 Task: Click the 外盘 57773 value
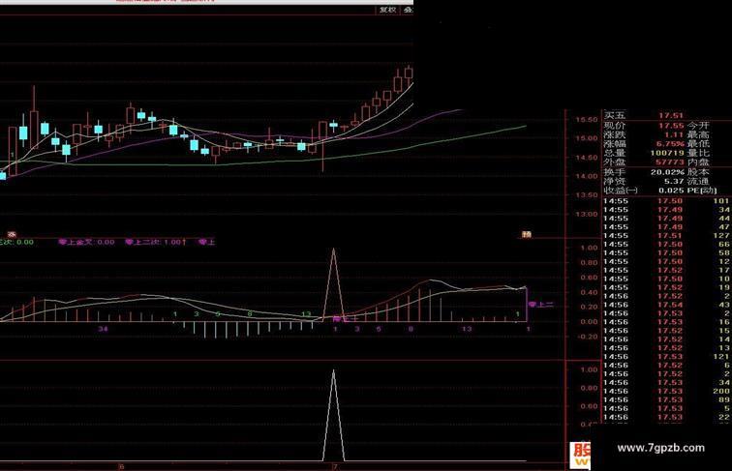click(670, 162)
